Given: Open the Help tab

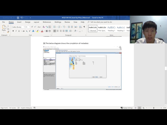Looking at the screenshot, I should (82, 22).
